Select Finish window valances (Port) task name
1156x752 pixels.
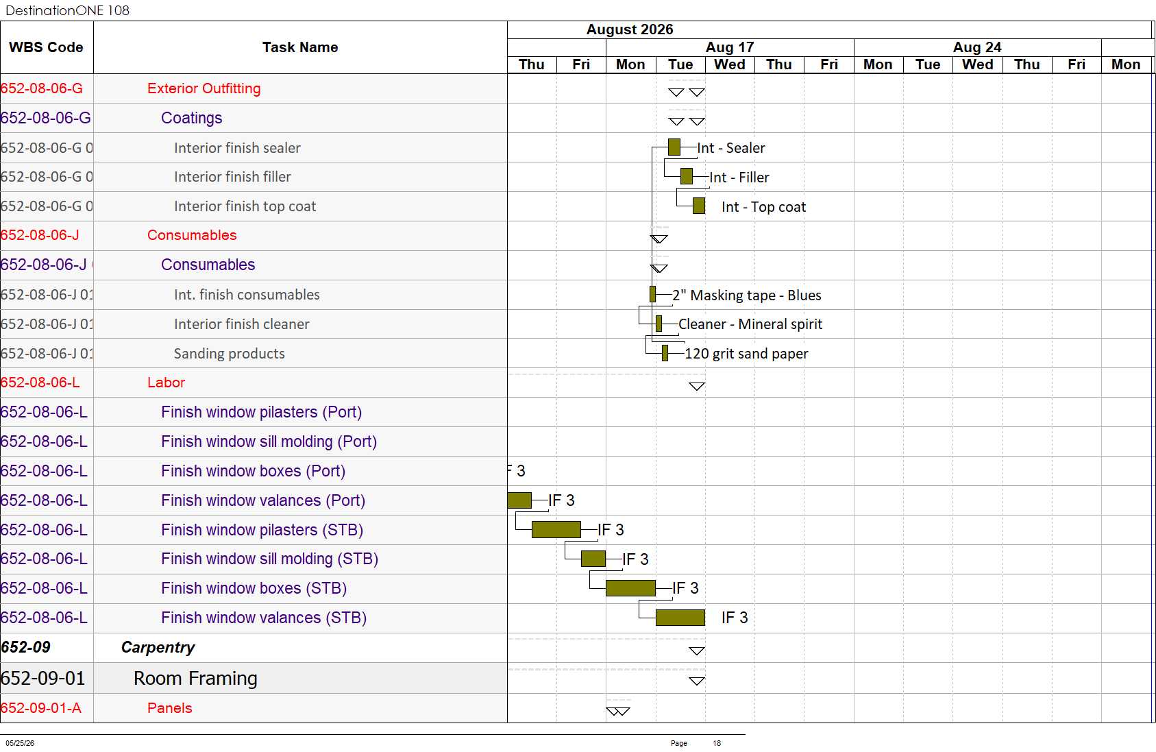tap(263, 500)
